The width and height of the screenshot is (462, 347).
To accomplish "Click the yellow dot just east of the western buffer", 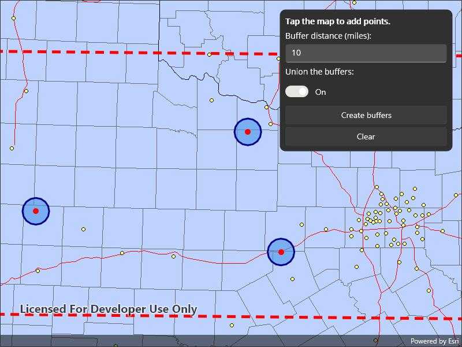I will (x=83, y=230).
